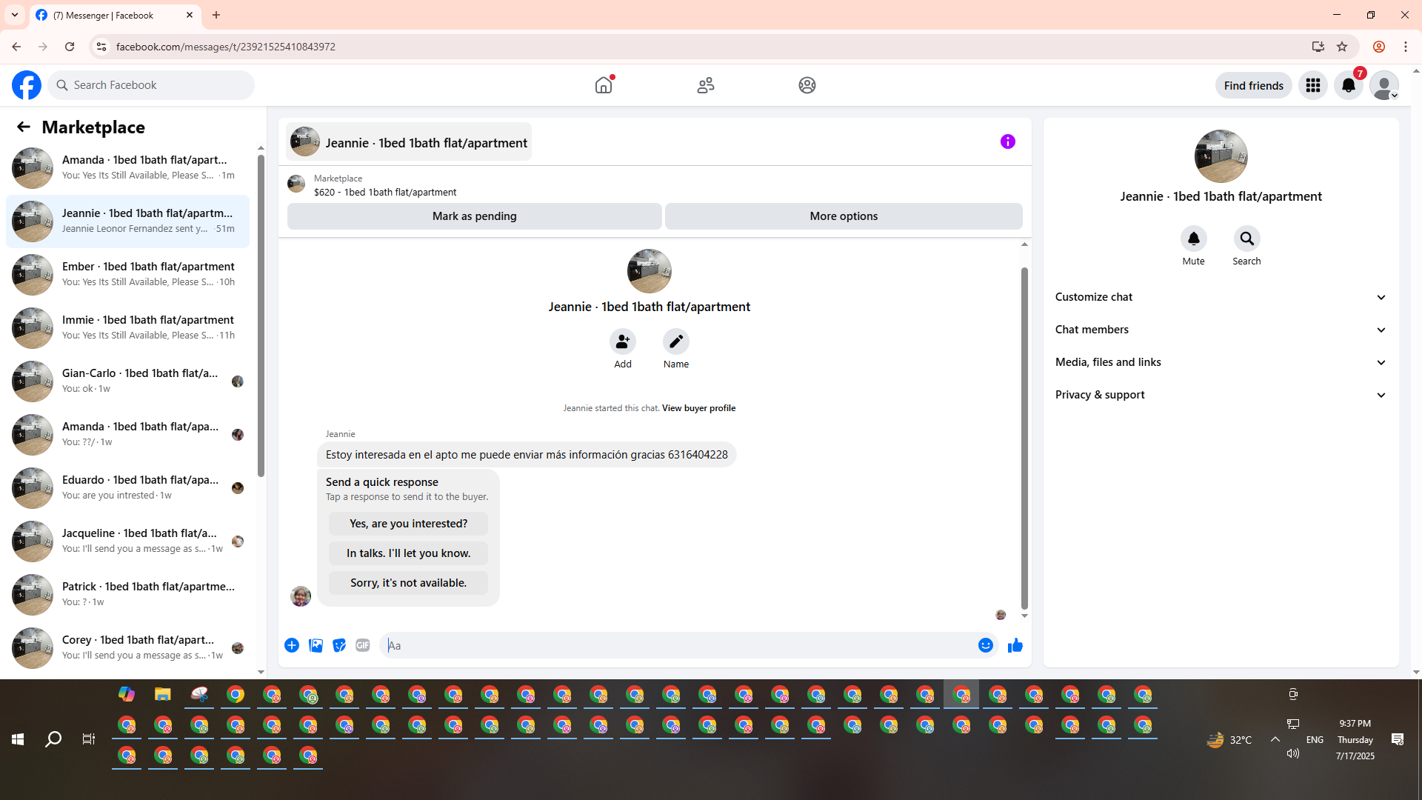Image resolution: width=1422 pixels, height=800 pixels.
Task: Expand Customize chat section
Action: coord(1221,297)
